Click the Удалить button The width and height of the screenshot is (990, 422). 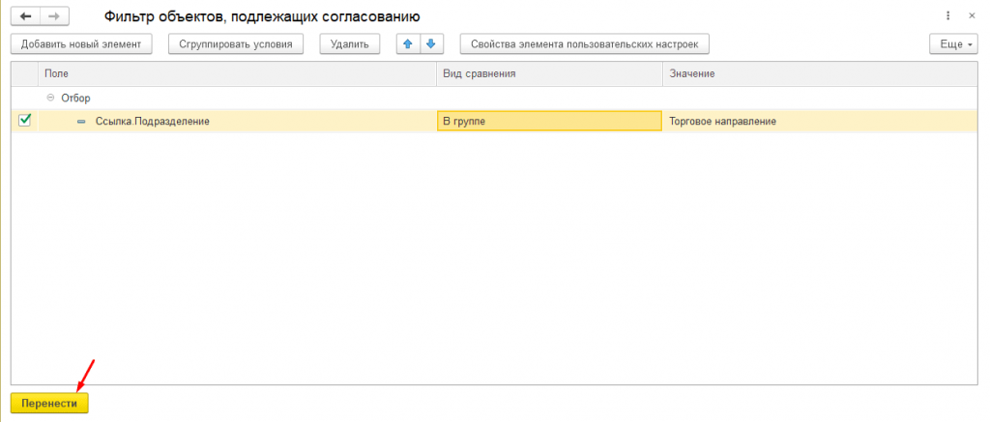tap(349, 44)
